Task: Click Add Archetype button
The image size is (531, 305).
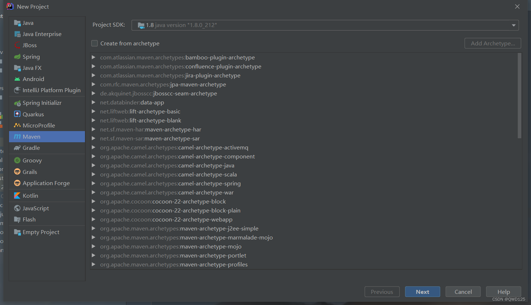Action: click(492, 43)
